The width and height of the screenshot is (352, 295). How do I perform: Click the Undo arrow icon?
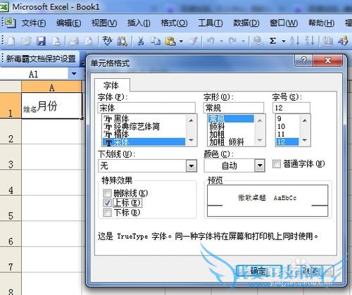tap(210, 42)
